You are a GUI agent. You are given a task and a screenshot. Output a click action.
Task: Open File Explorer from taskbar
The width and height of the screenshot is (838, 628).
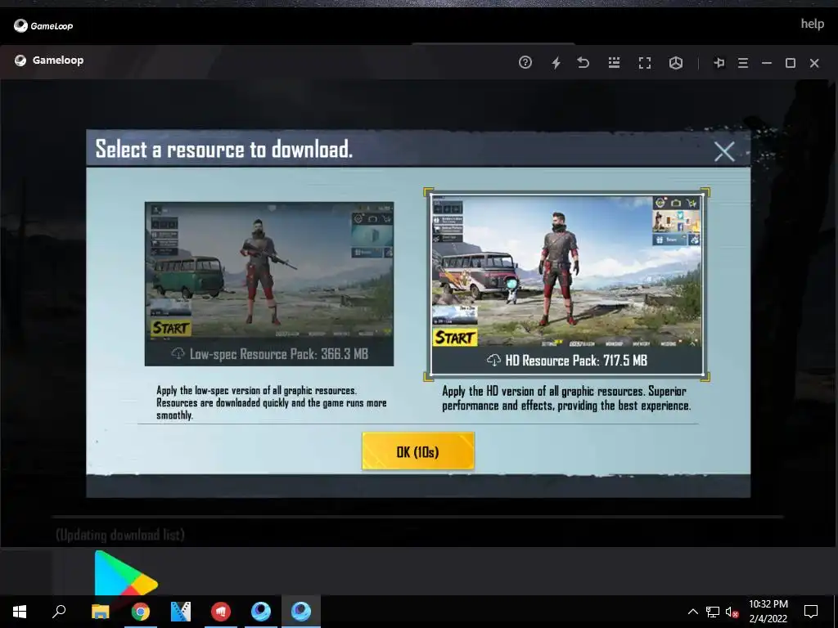[x=100, y=612]
